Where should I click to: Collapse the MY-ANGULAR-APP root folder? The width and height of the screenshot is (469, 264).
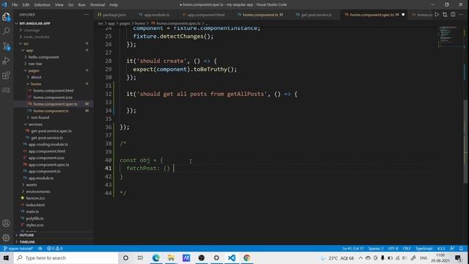(34, 23)
